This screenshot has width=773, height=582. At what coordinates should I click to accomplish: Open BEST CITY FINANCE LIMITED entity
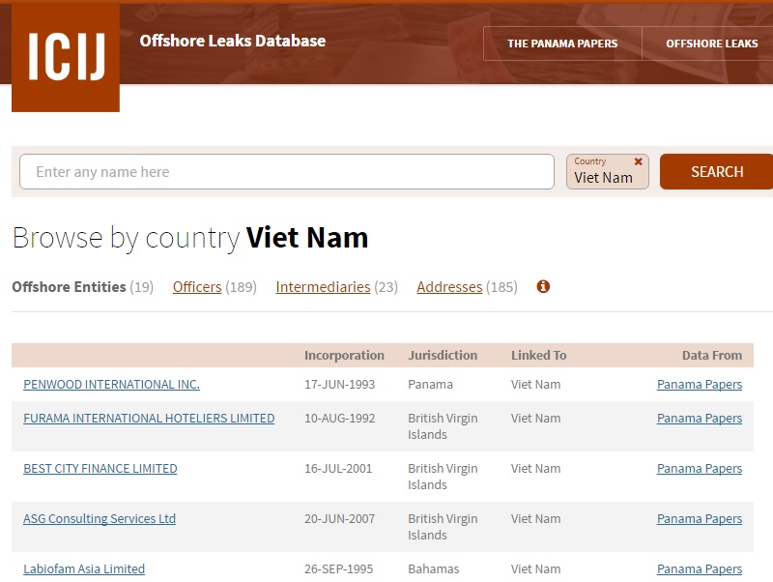click(x=100, y=469)
